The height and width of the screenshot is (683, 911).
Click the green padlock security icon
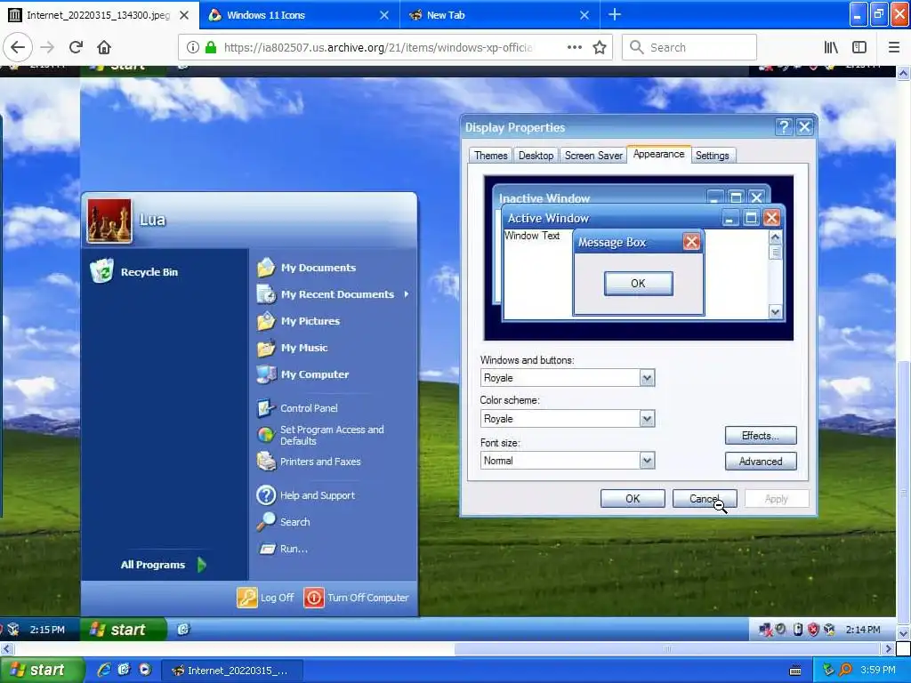[210, 47]
